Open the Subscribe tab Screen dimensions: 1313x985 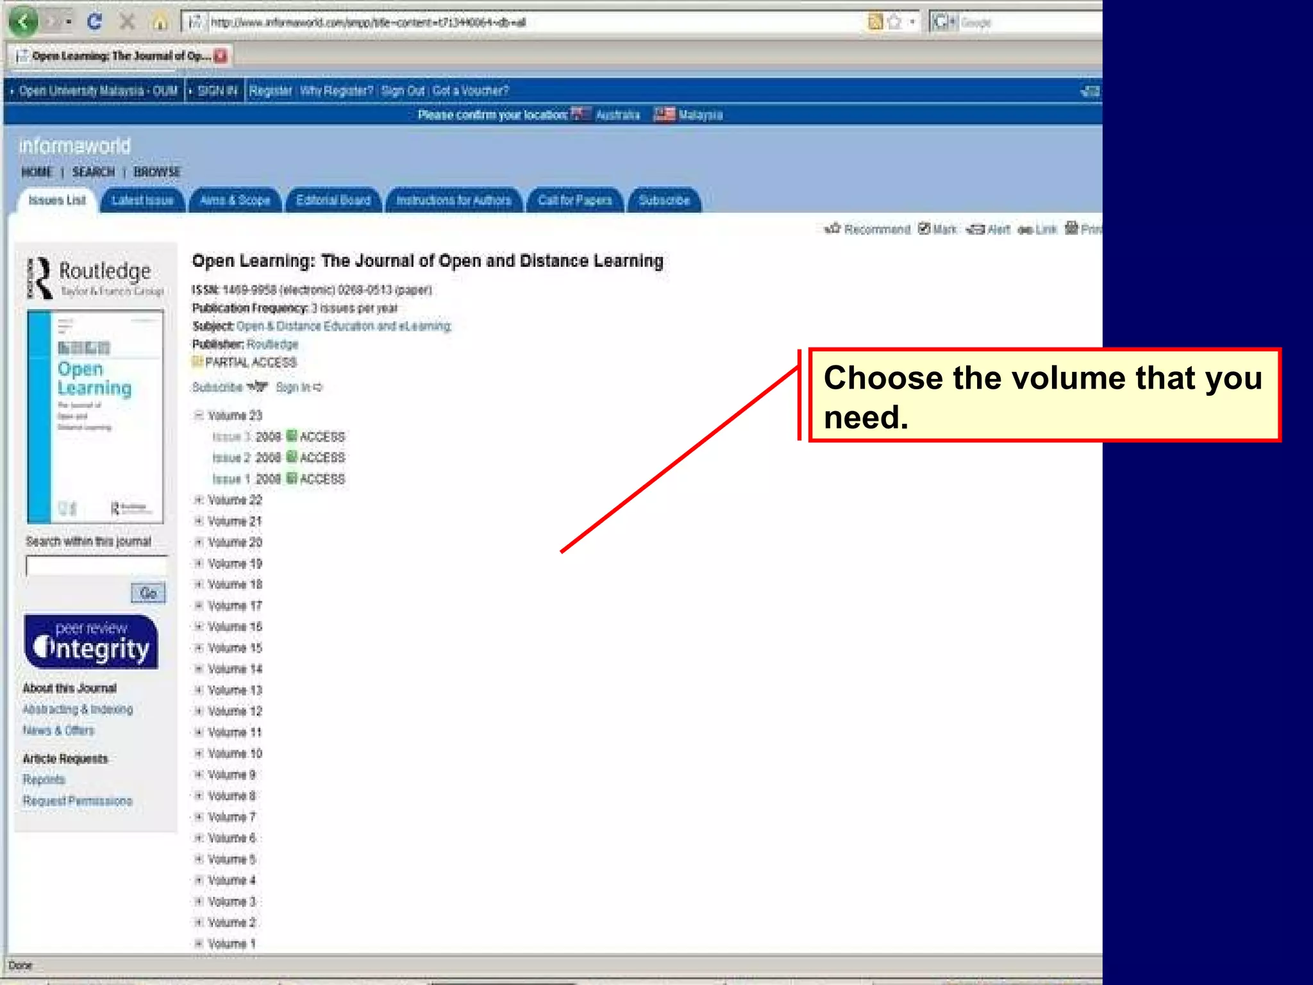(x=664, y=200)
